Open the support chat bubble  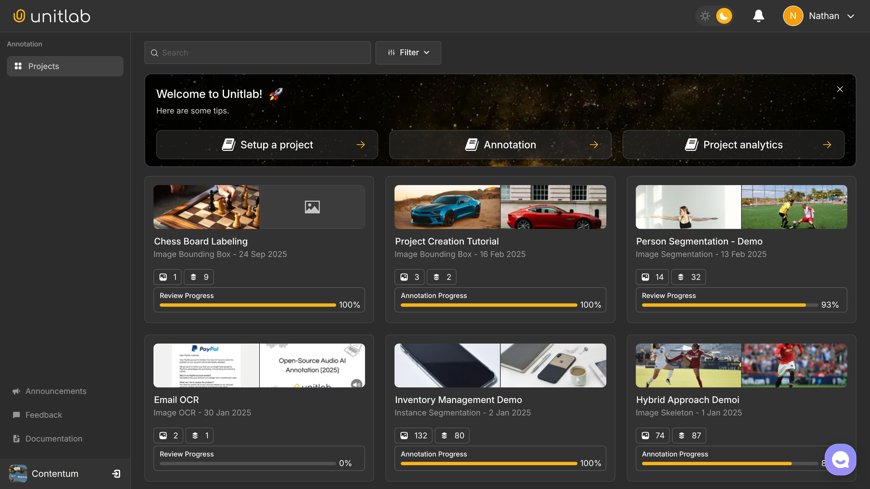tap(840, 459)
